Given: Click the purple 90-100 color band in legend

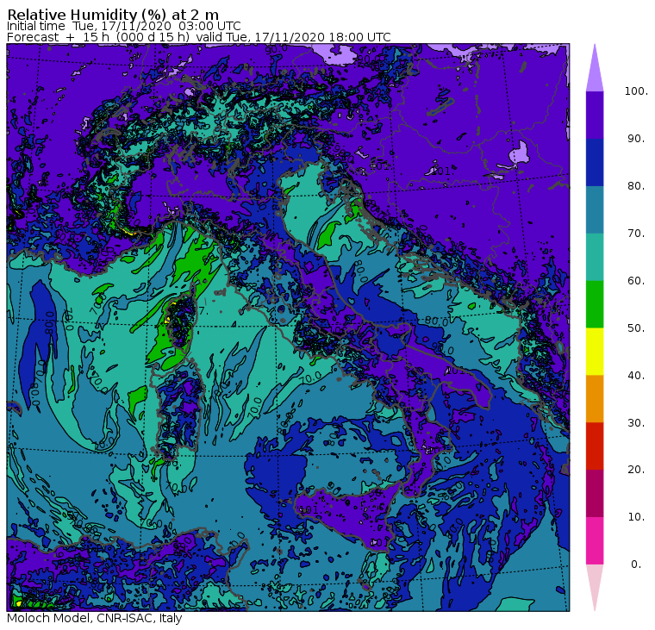Looking at the screenshot, I should click(x=595, y=115).
